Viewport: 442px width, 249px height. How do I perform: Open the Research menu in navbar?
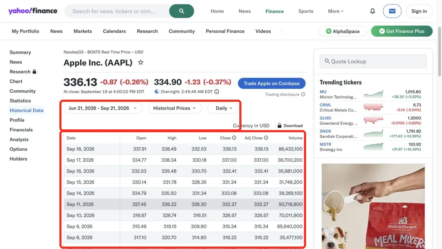[x=147, y=31]
